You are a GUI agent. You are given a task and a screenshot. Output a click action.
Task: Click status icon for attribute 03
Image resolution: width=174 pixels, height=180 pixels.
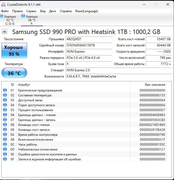point(5,100)
